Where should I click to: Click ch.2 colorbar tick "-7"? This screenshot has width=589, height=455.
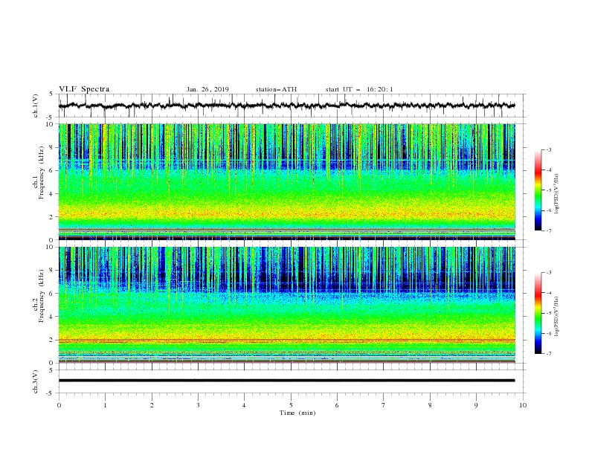(x=548, y=354)
